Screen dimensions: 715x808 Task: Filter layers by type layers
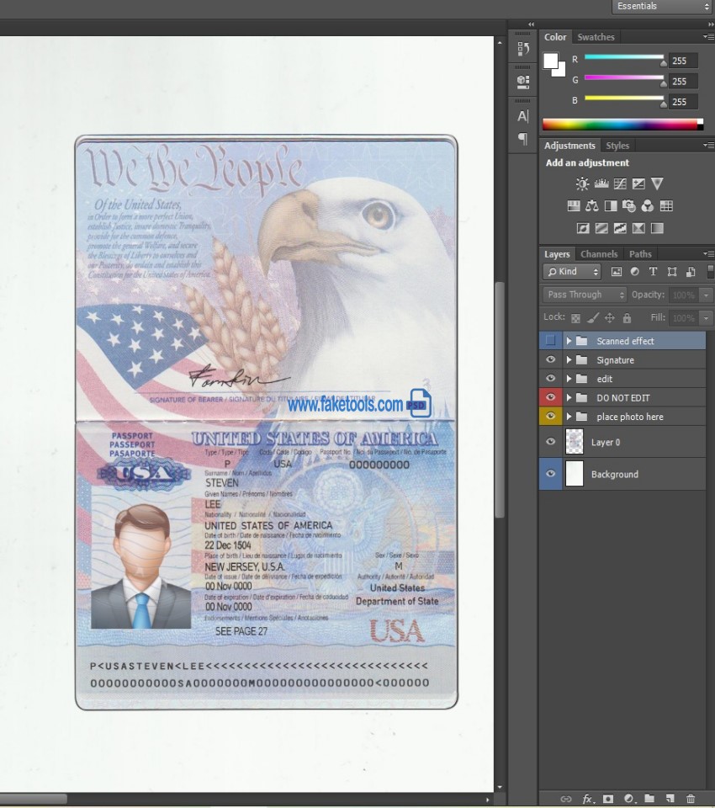point(654,272)
